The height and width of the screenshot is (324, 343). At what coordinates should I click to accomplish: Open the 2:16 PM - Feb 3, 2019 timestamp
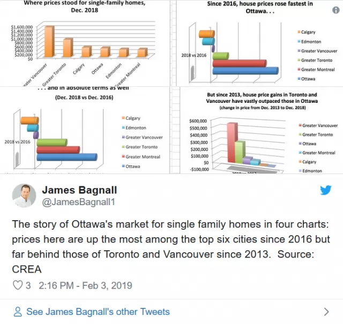(x=86, y=285)
